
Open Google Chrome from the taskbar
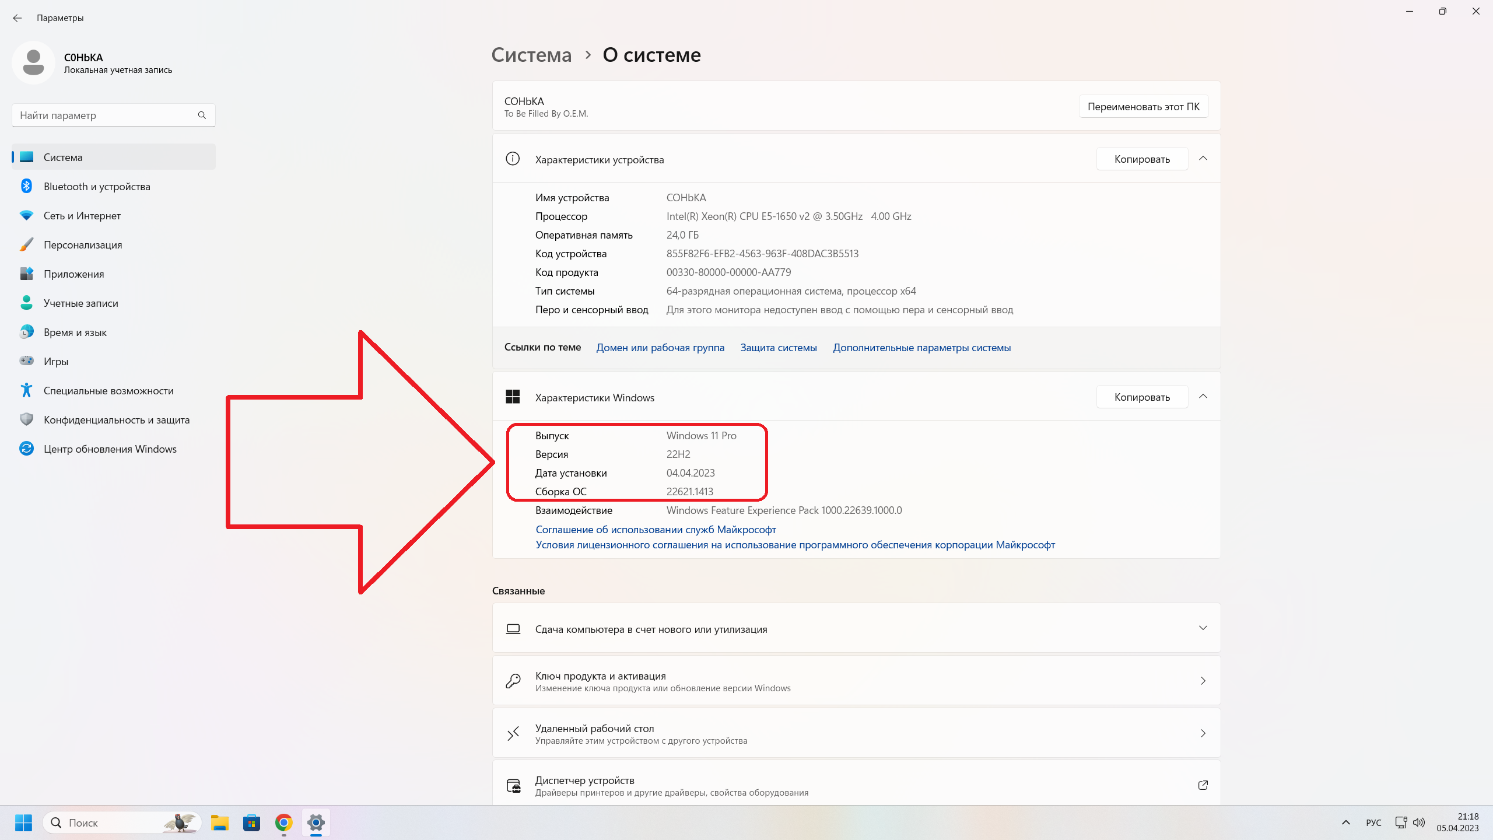point(283,823)
